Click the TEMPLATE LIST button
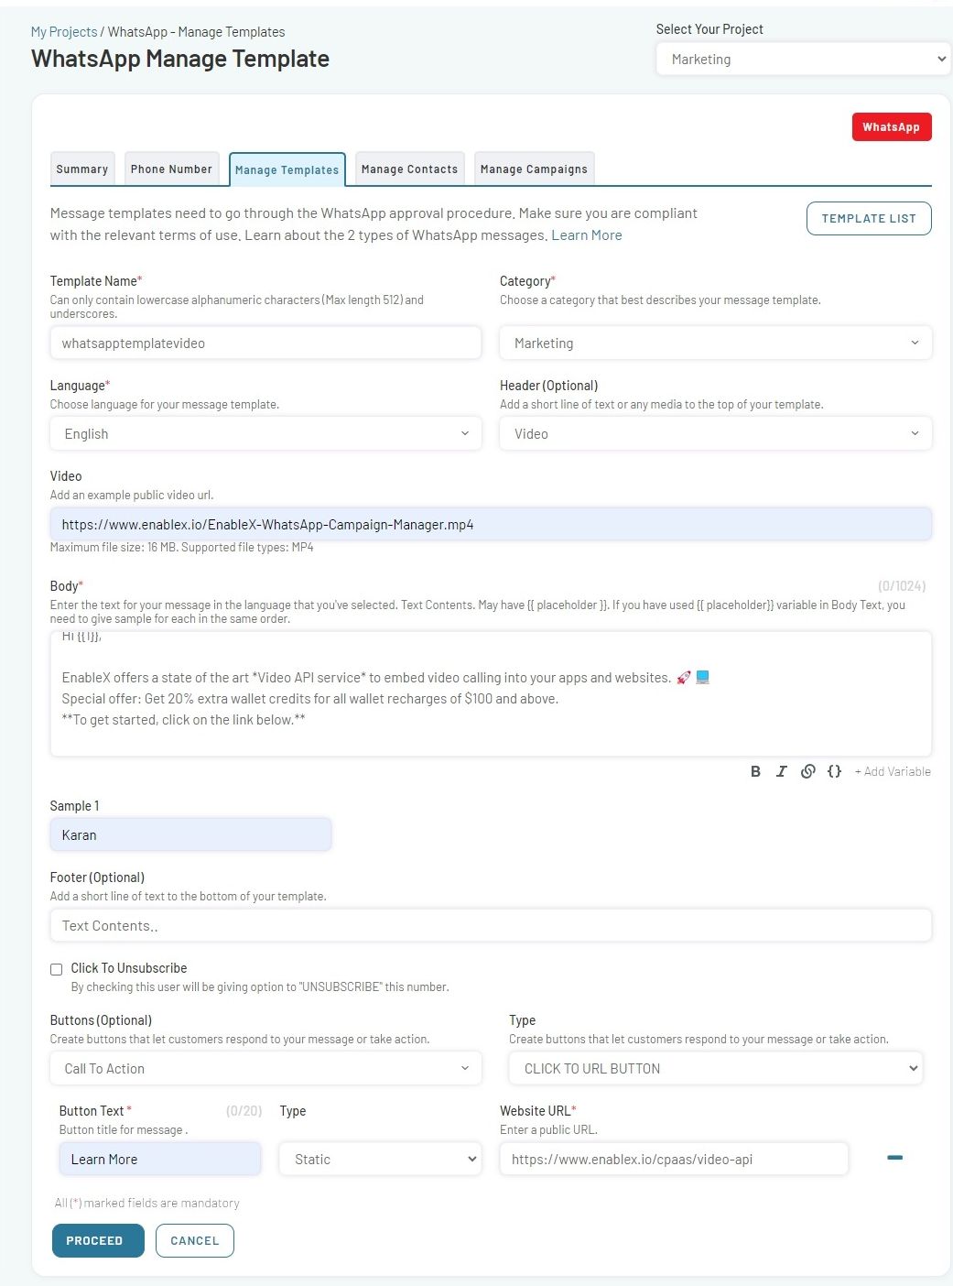 click(868, 219)
